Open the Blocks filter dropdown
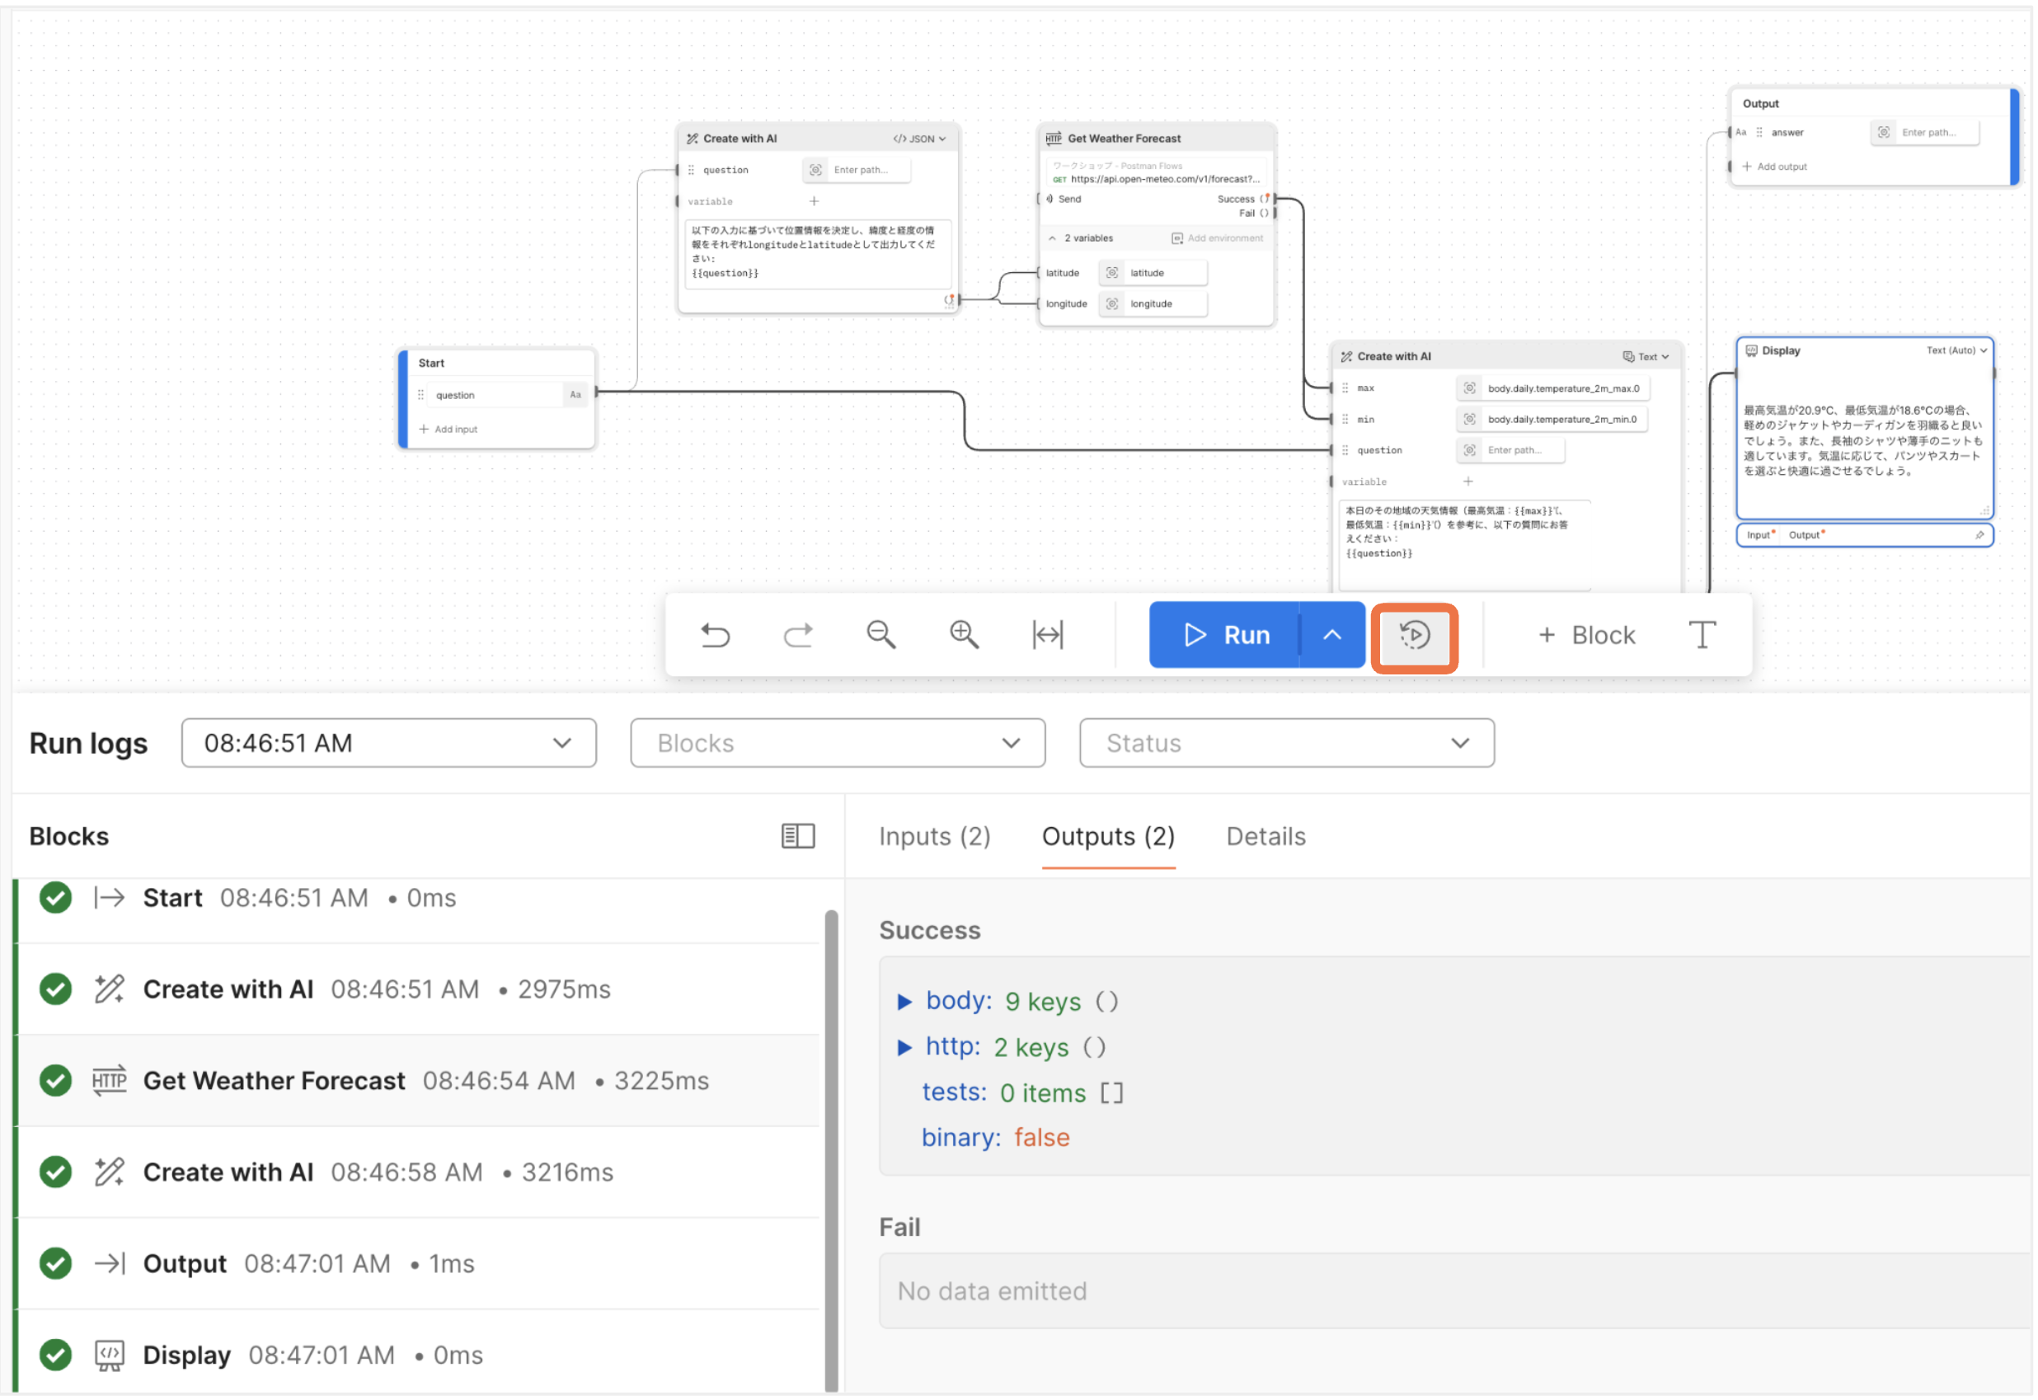The image size is (2038, 1400). tap(837, 742)
